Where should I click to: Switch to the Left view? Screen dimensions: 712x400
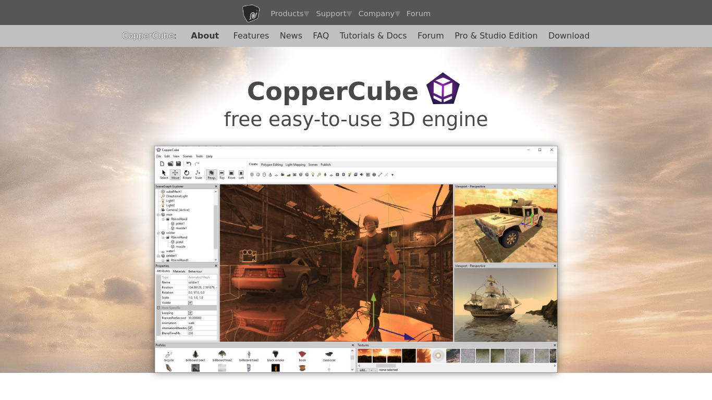(x=241, y=174)
